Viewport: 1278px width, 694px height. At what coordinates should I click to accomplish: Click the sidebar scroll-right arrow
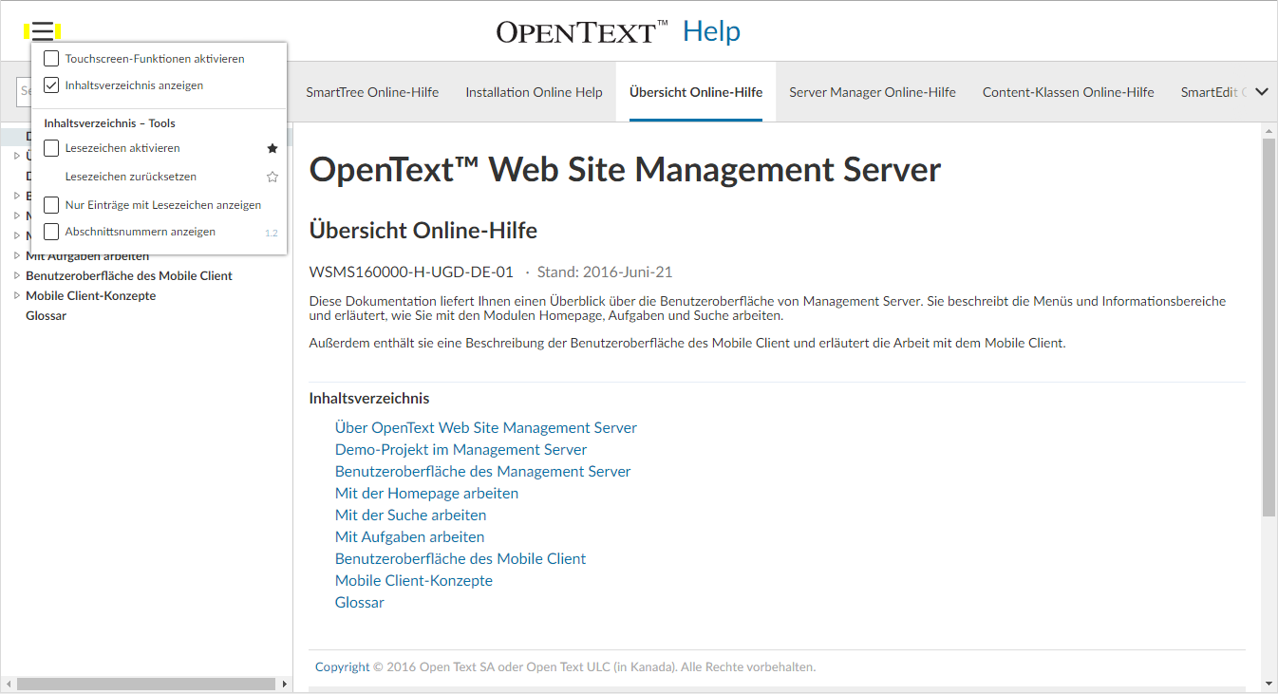pyautogui.click(x=284, y=685)
